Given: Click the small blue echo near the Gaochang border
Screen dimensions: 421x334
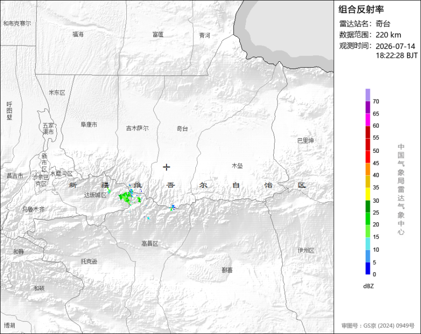Looking at the screenshot, I should (x=173, y=208).
